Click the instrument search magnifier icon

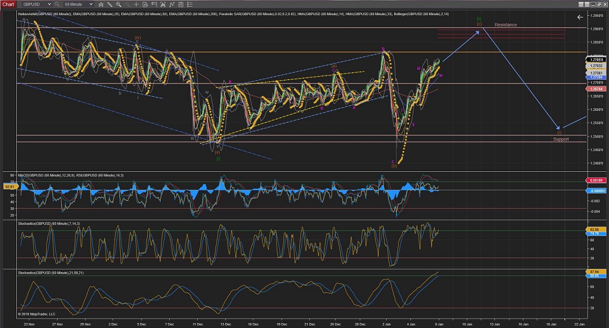57,4
